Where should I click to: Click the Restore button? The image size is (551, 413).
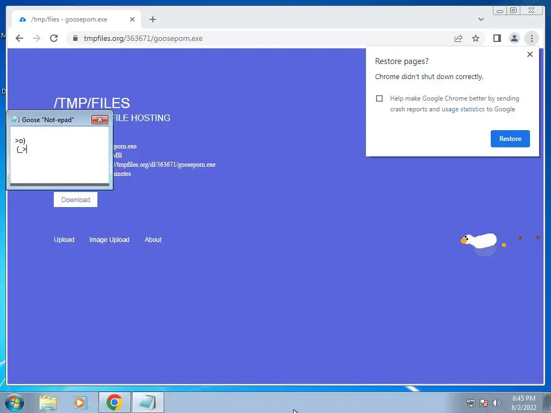510,138
